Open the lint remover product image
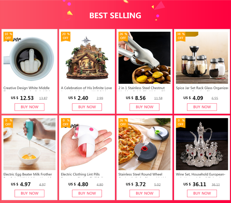231x203 pixels. coord(87,144)
